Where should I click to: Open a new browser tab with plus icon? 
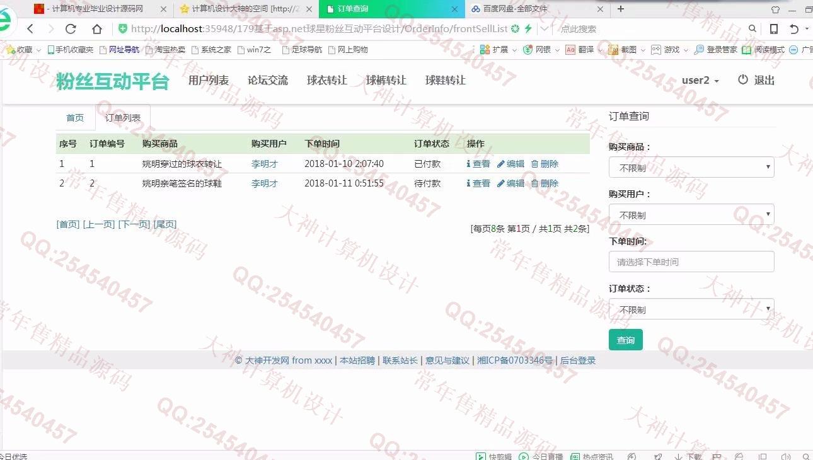coord(621,9)
